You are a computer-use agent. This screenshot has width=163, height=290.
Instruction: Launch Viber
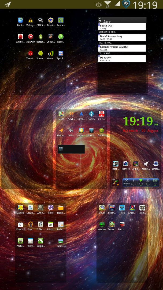51,208
